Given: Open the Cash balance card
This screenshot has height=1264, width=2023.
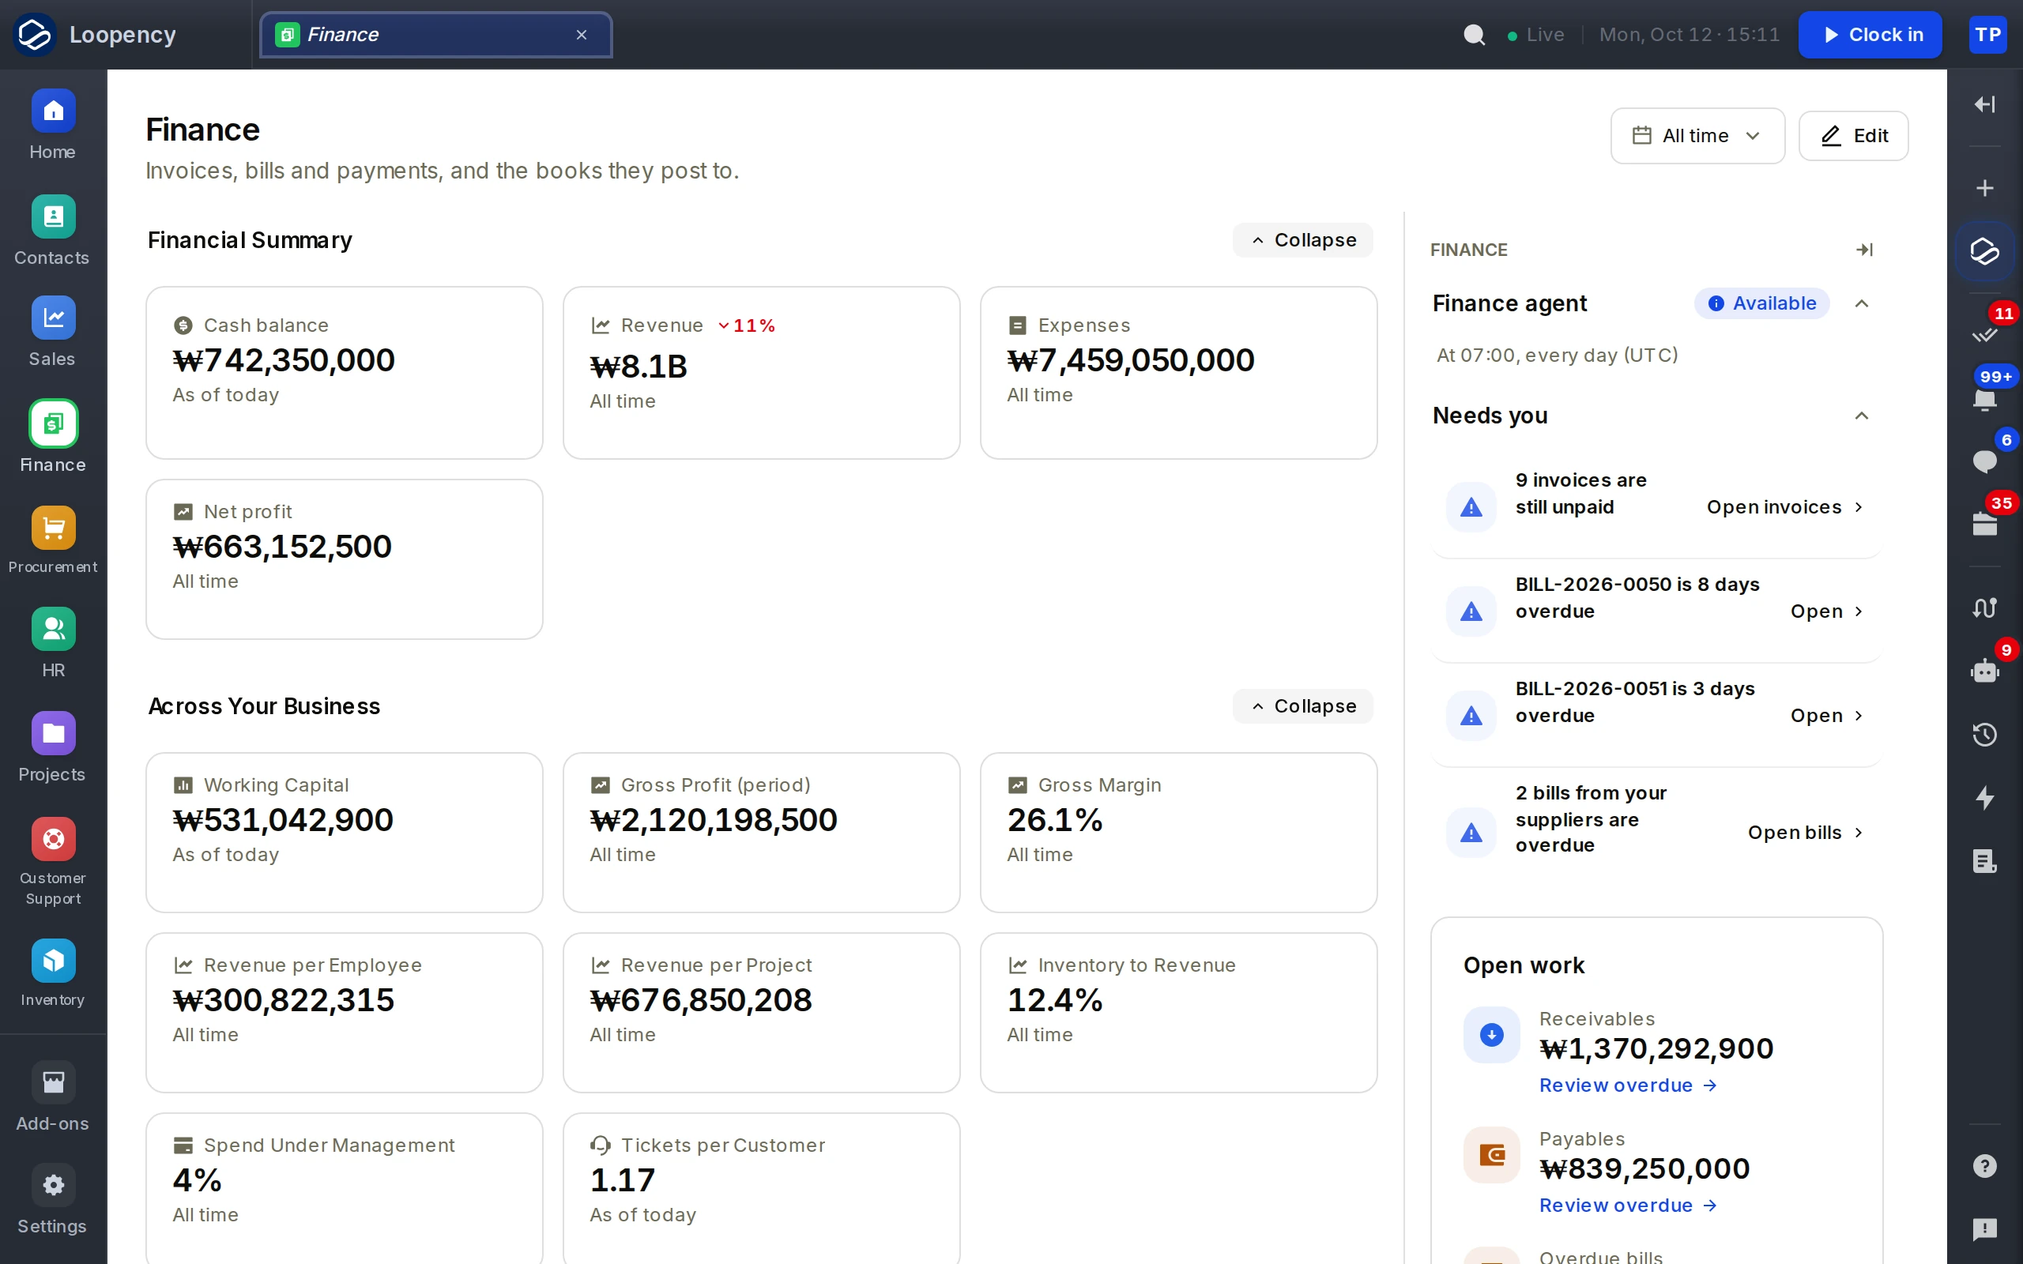Looking at the screenshot, I should [x=345, y=373].
